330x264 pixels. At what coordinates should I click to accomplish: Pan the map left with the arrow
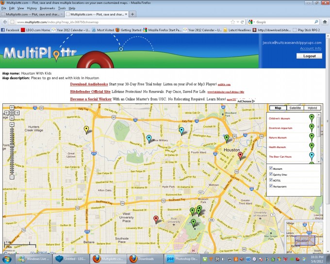7,113
